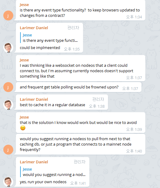This screenshot has height=188, width=160.
Task: Click Larimer Daniel's avatar beside 'yes, run your own nodeos'
Action: click(x=8, y=182)
